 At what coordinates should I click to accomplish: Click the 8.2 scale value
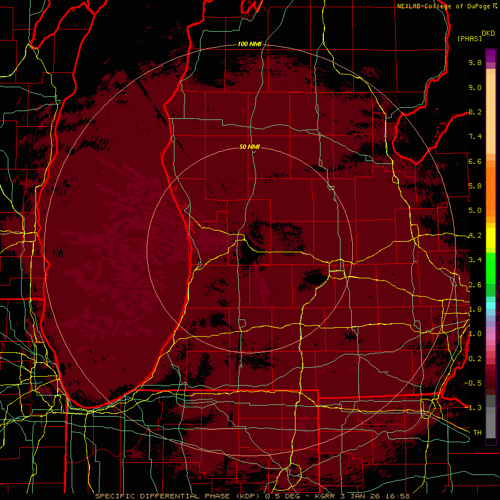(475, 112)
